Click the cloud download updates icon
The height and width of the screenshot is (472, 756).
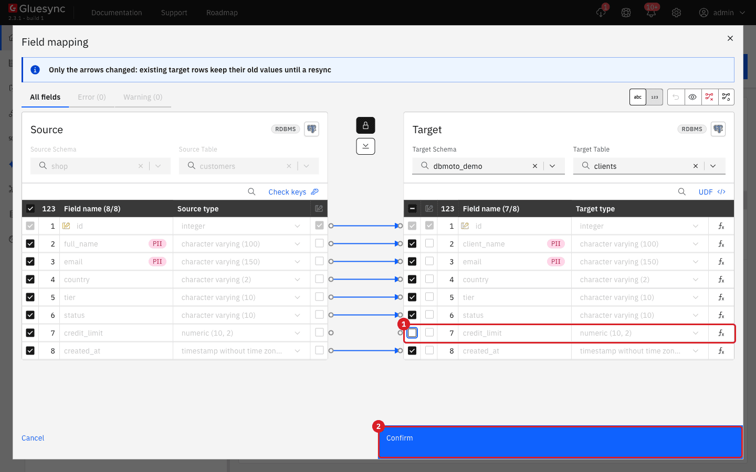pyautogui.click(x=601, y=12)
